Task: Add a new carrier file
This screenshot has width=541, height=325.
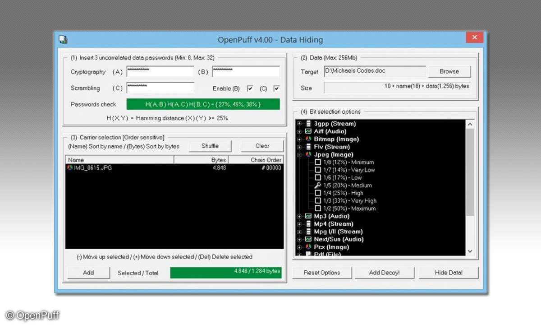Action: pyautogui.click(x=88, y=273)
